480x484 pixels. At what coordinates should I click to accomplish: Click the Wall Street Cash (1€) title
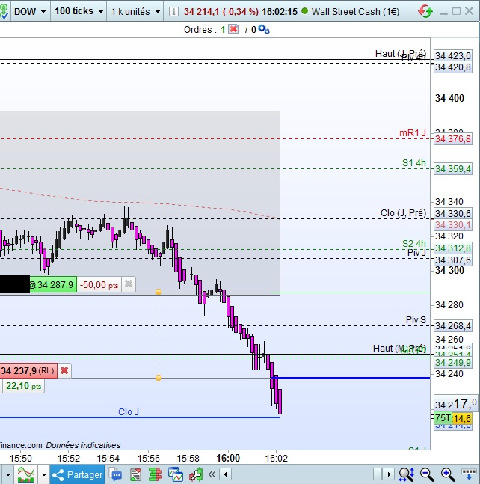coord(355,12)
